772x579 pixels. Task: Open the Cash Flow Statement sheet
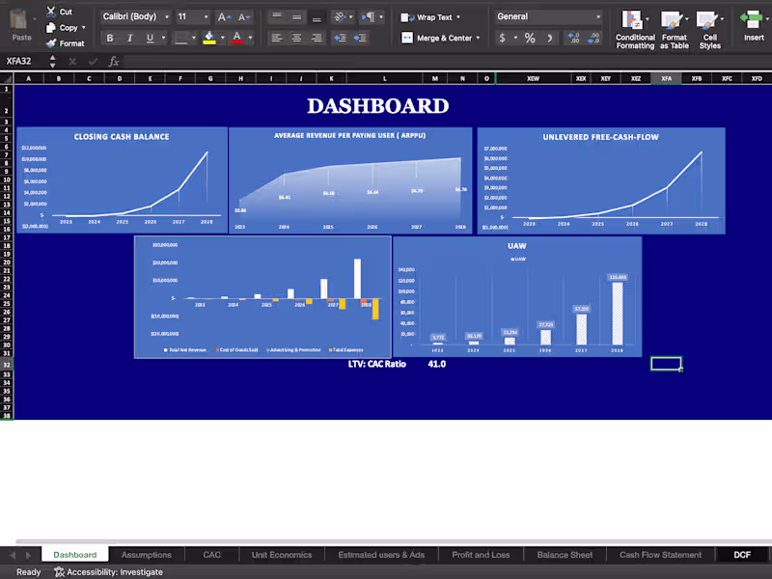660,555
